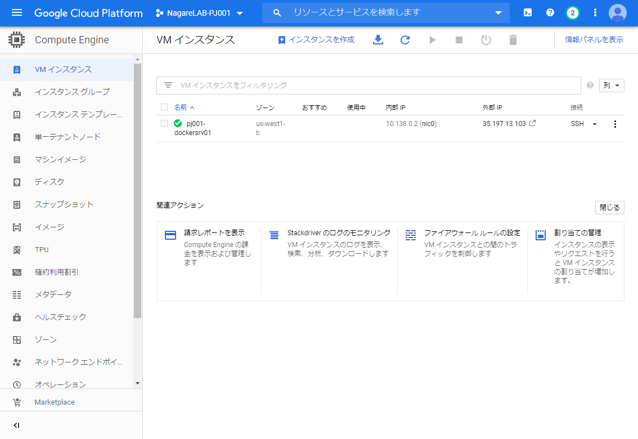
Task: Open TPU sidebar item
Action: 66,250
